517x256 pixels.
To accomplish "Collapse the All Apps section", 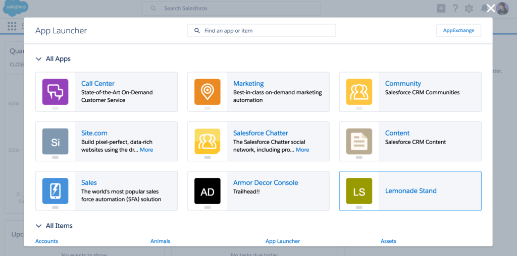I will [x=39, y=59].
